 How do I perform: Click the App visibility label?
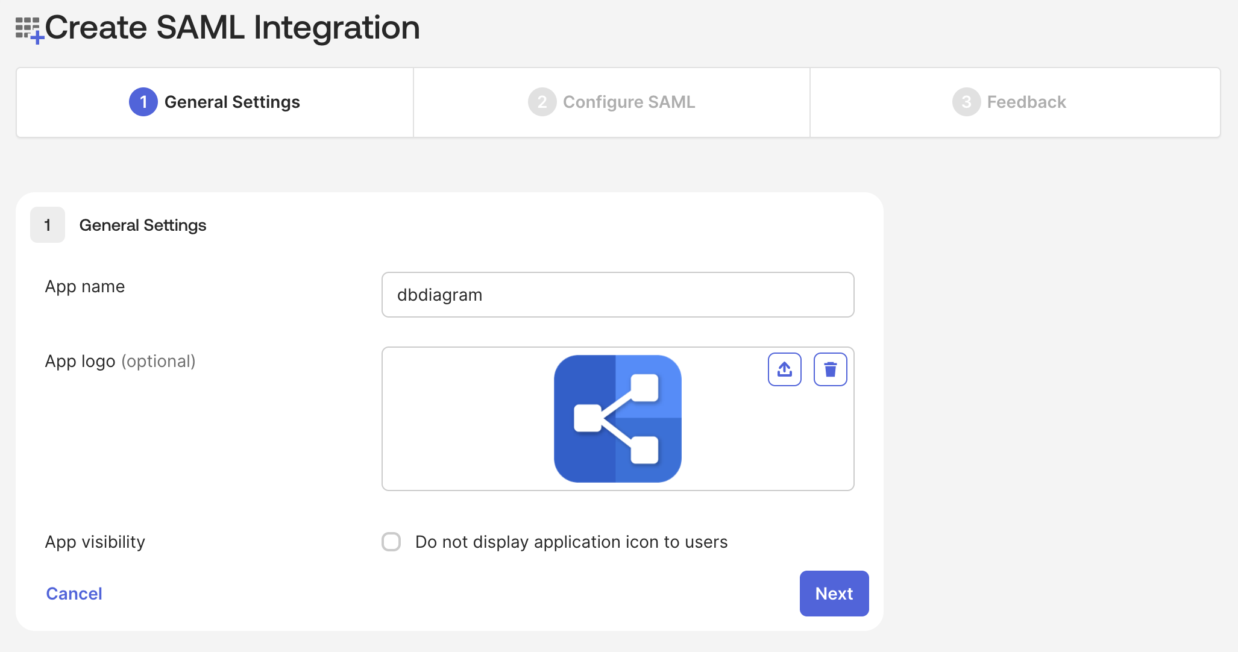pyautogui.click(x=95, y=542)
